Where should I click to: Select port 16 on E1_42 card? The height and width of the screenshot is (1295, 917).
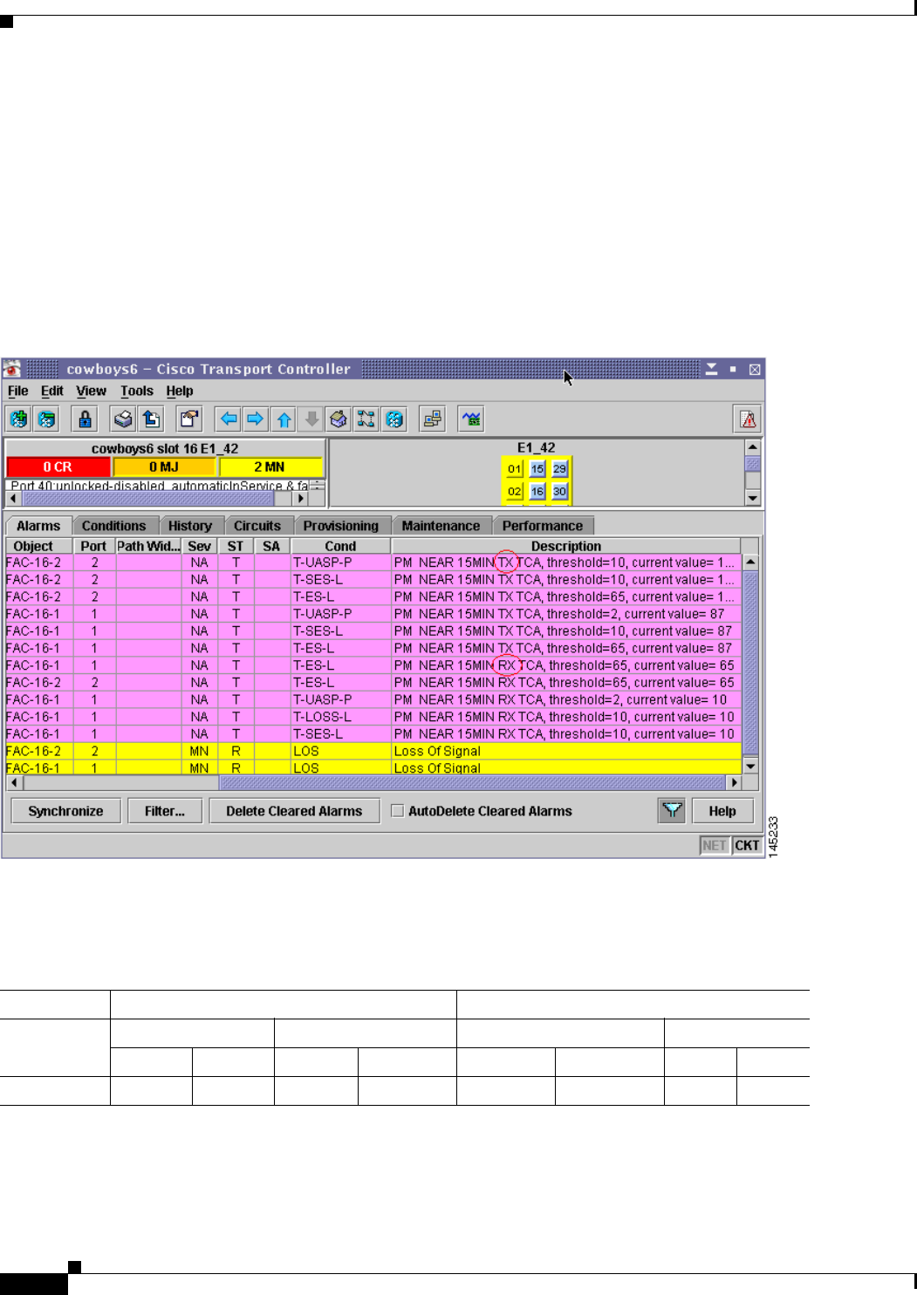[537, 492]
